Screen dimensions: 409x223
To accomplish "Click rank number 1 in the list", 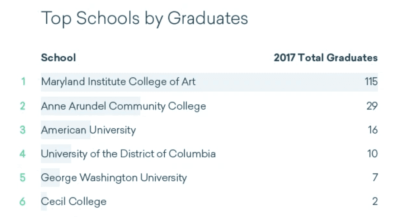I will (x=23, y=82).
